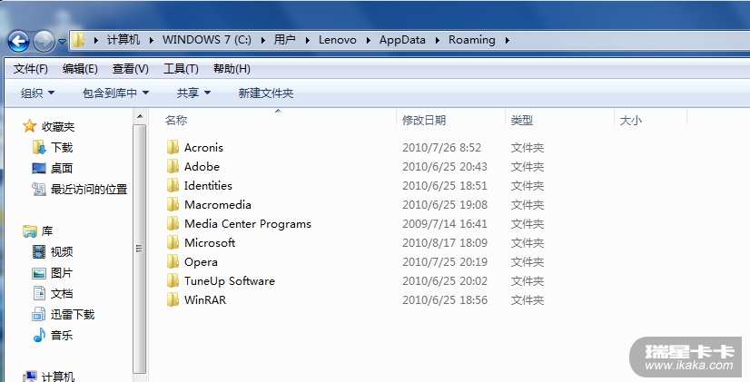Open the 帮助(H) menu
750x382 pixels.
tap(232, 69)
